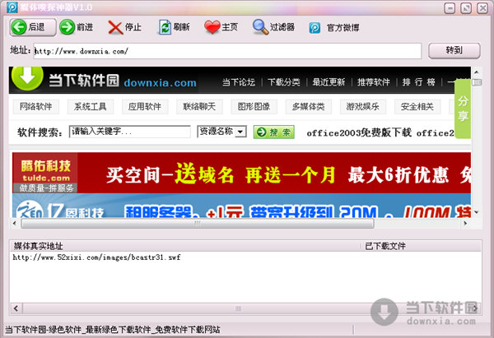
Task: Click the green 搜索 search button
Action: pos(274,132)
